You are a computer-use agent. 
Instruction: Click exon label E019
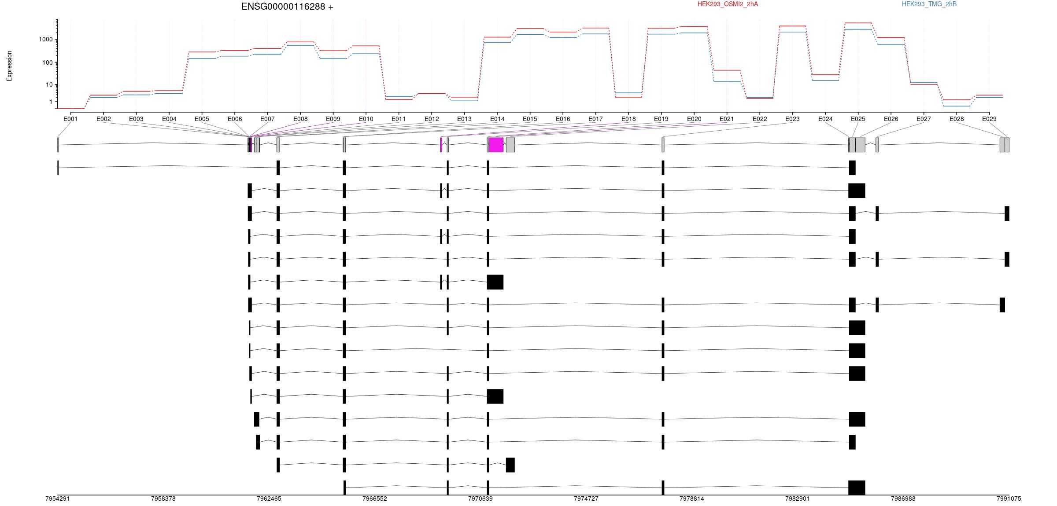[661, 119]
